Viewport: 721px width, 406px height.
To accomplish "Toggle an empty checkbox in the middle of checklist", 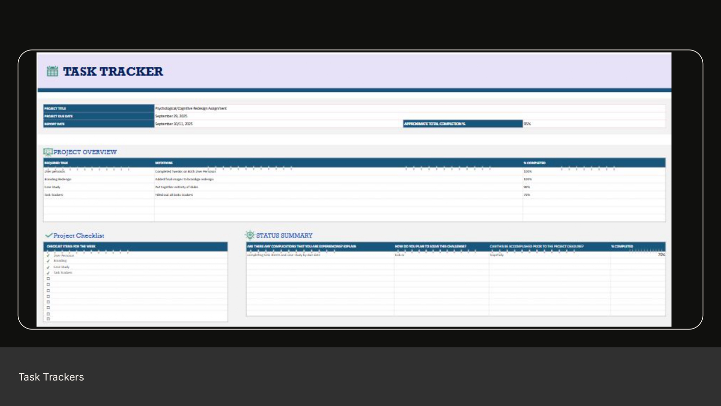I will 48,295.
